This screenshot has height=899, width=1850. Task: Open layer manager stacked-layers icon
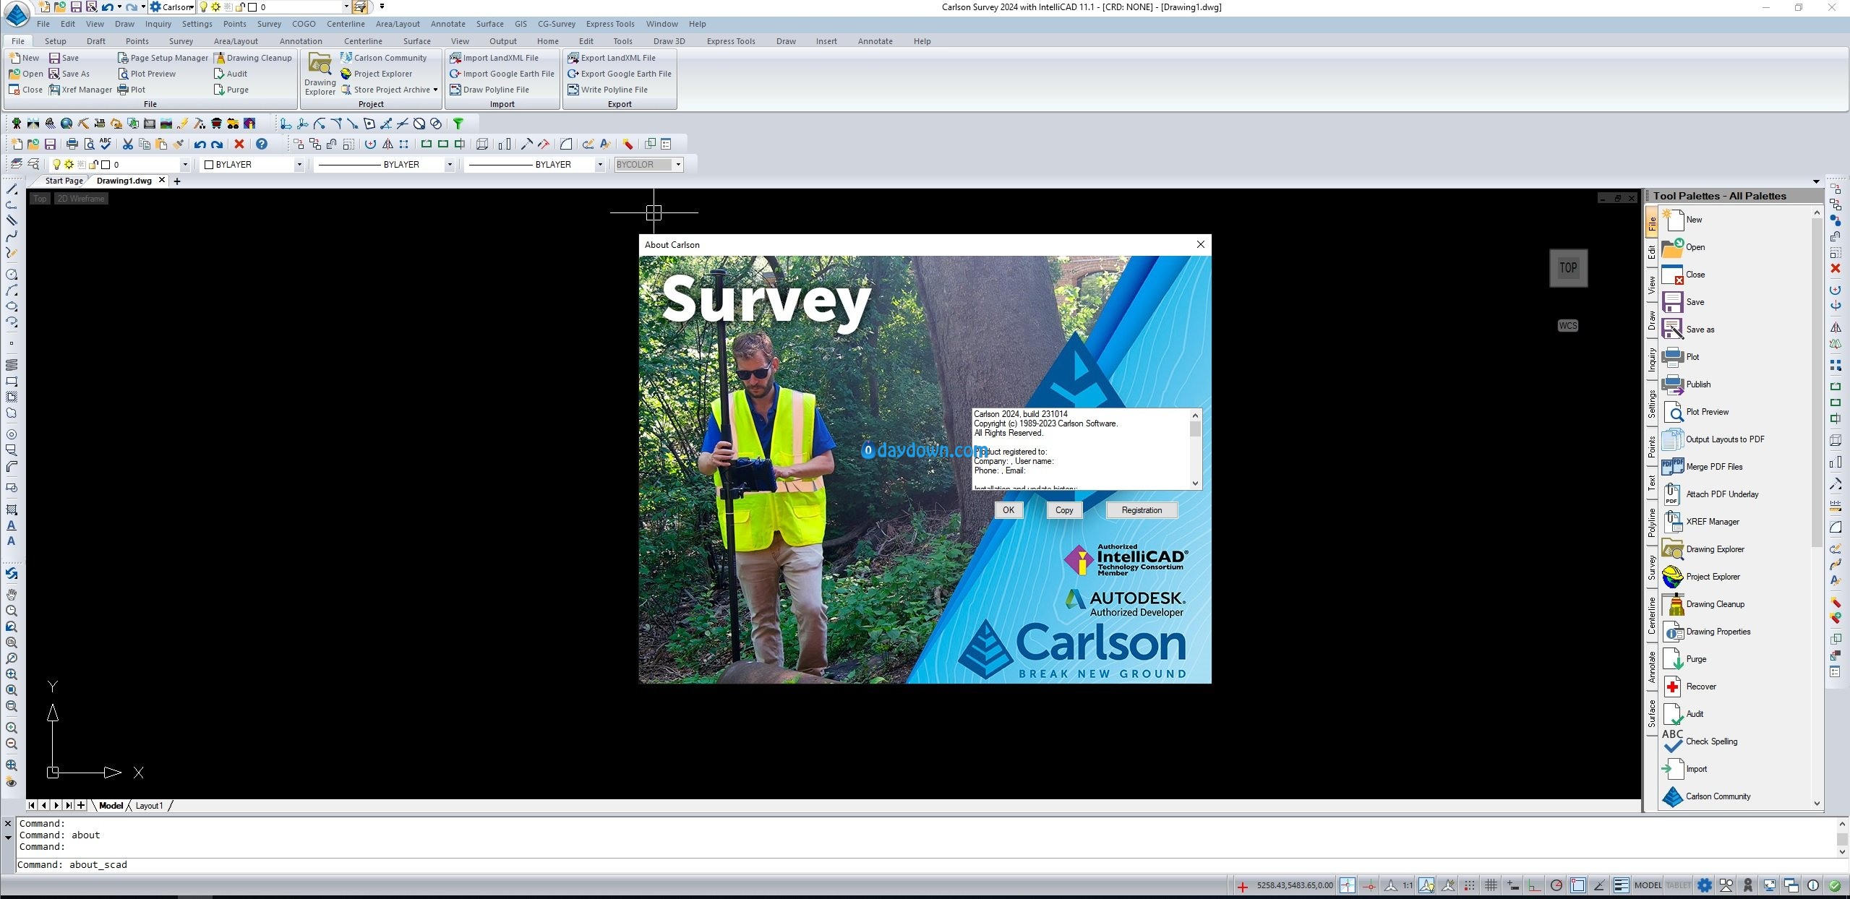(x=16, y=164)
